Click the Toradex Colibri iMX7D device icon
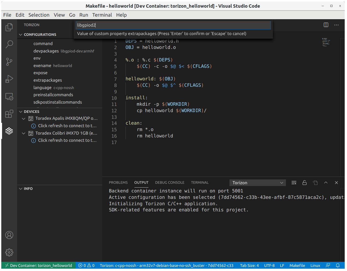 [x=31, y=133]
